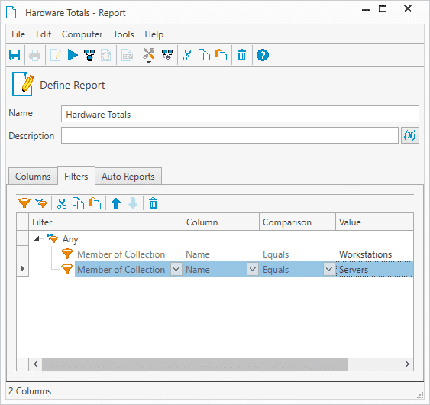
Task: Open the Name column dropdown in selected row
Action: click(253, 269)
